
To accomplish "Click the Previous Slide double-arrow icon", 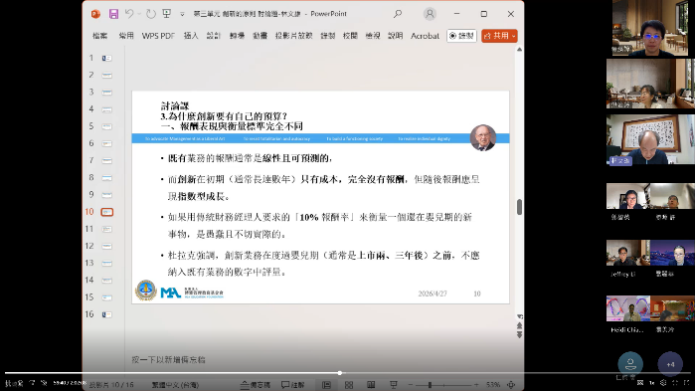I will [519, 325].
